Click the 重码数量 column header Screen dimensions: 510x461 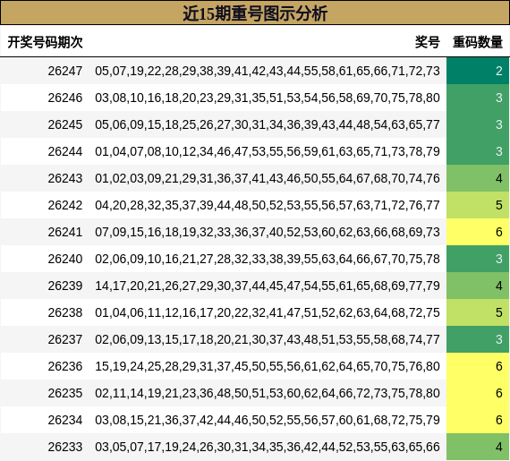(x=478, y=42)
